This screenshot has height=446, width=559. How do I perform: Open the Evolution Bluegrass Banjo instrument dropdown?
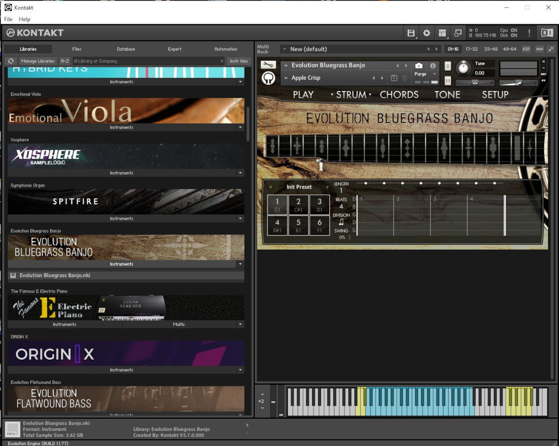click(x=286, y=66)
